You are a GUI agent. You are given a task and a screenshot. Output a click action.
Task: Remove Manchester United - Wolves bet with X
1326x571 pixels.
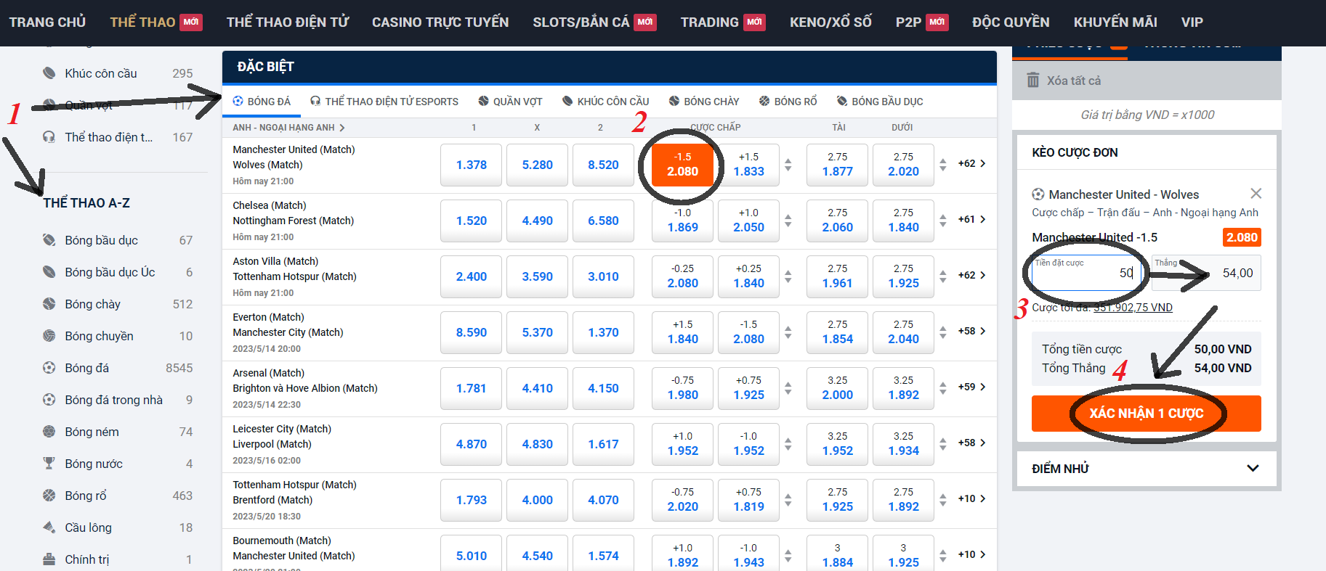pyautogui.click(x=1256, y=194)
